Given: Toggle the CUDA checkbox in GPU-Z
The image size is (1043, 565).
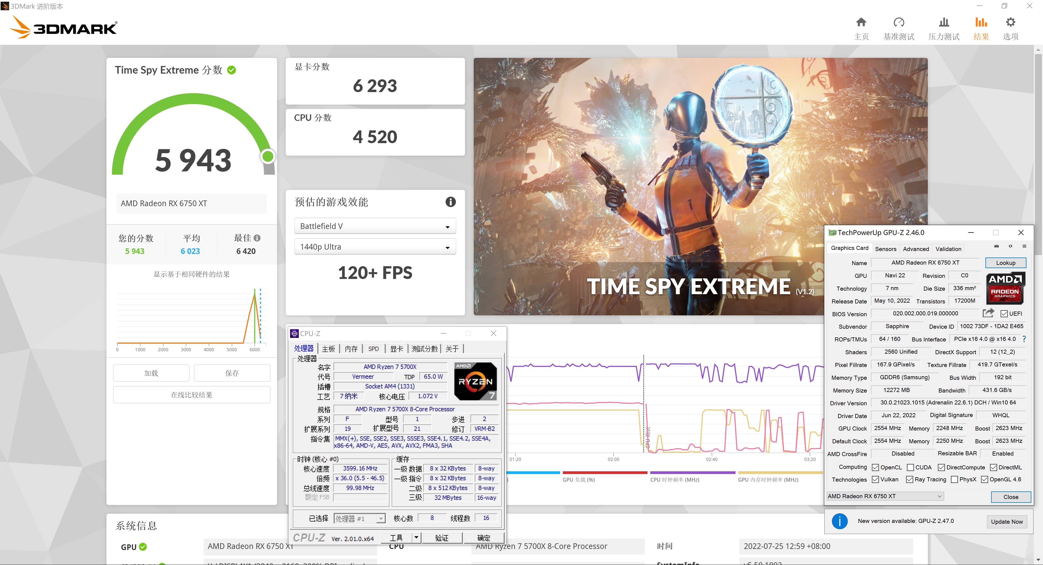Looking at the screenshot, I should pos(911,467).
